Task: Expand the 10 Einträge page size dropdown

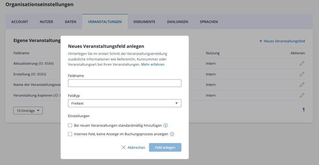Action: pos(28,111)
